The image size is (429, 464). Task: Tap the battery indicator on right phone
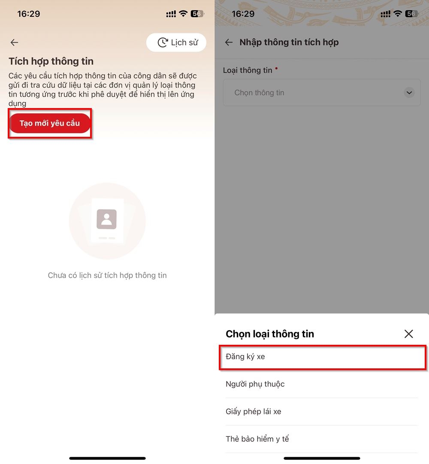coord(412,14)
